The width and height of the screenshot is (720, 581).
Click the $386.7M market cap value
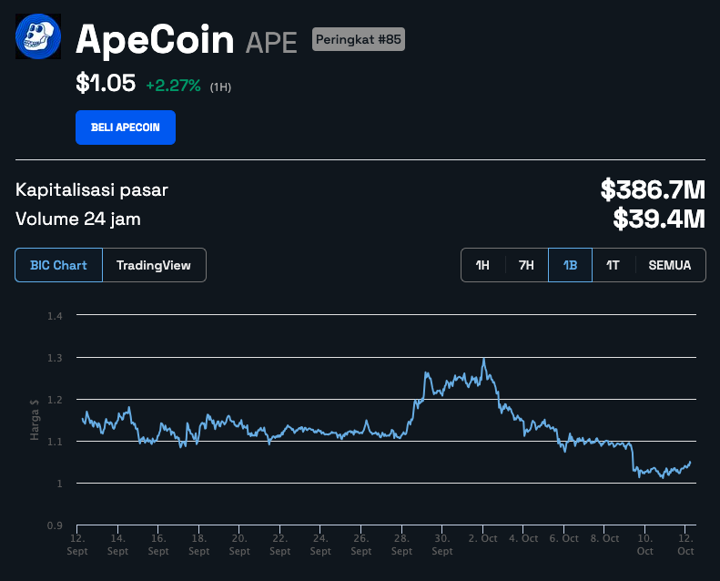653,190
